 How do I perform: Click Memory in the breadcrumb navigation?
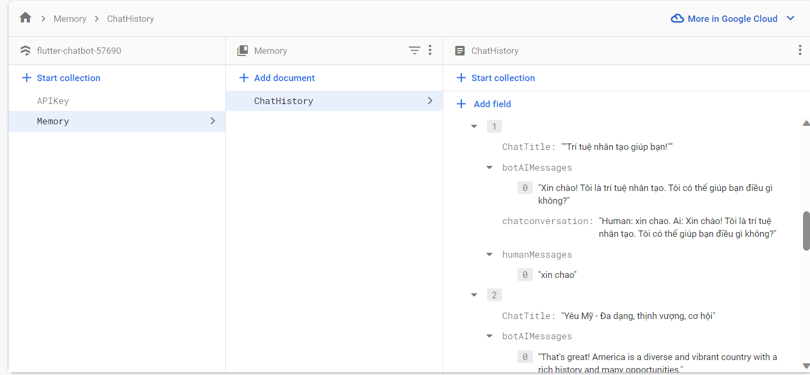tap(70, 18)
